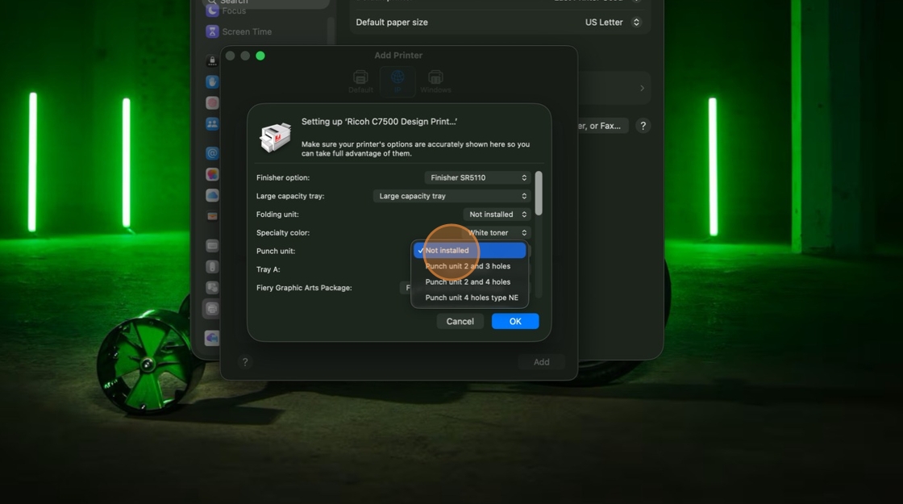
Task: Open Wallet & Apple Pay sidebar icon
Action: point(212,217)
